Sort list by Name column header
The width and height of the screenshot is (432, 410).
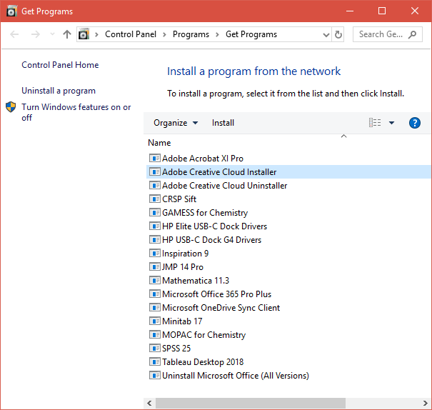tap(159, 143)
